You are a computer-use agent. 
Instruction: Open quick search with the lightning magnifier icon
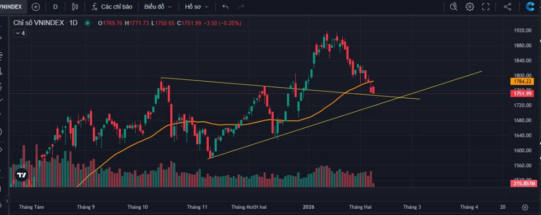pos(454,6)
